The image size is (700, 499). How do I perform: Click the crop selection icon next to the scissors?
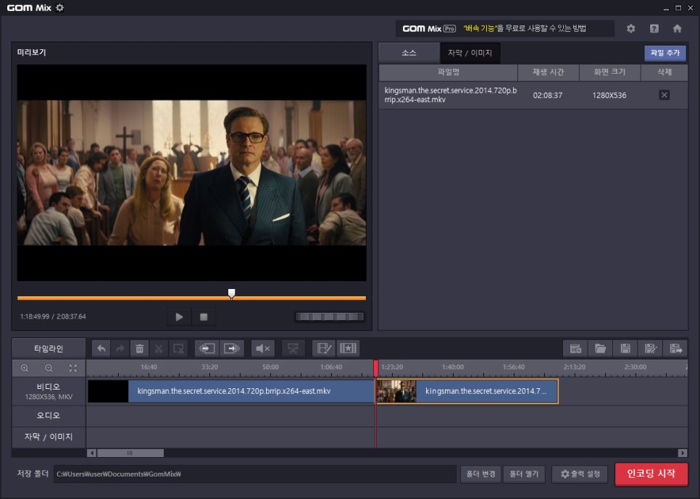(x=178, y=348)
